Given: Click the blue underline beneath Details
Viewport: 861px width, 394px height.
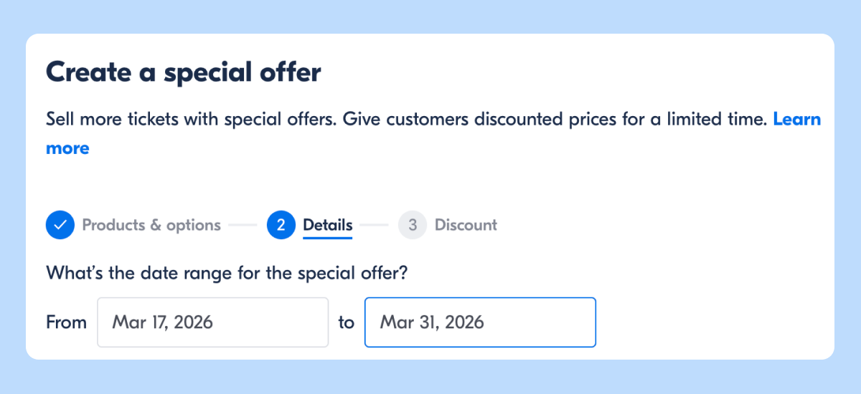Looking at the screenshot, I should coord(327,238).
